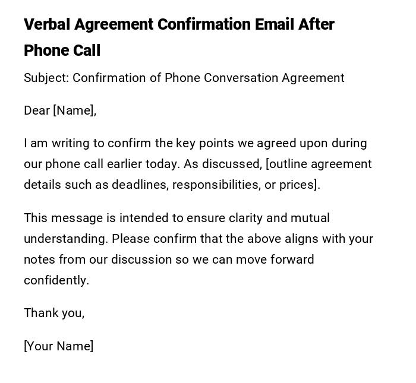Click the word "responsibilities," in the placeholder
Image resolution: width=416 pixels, height=383 pixels.
pyautogui.click(x=217, y=185)
